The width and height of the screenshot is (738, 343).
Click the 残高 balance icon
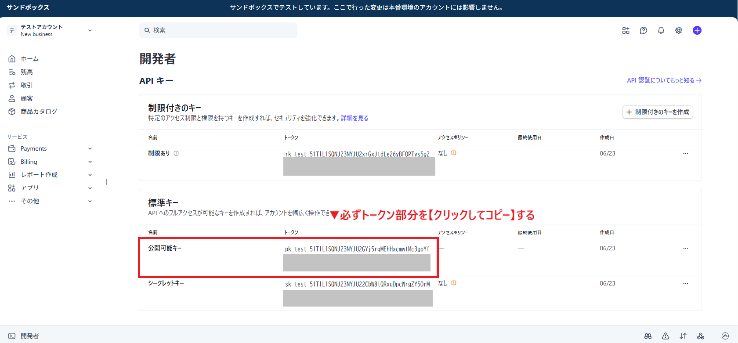(12, 72)
